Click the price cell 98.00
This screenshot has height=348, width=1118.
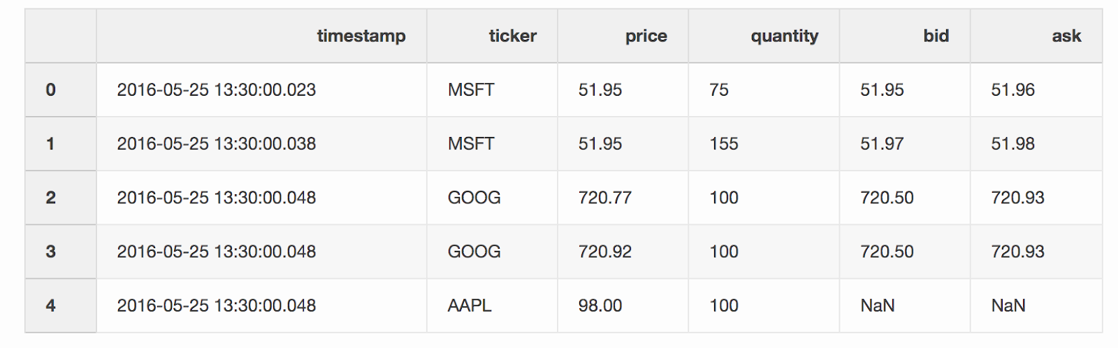coord(600,305)
